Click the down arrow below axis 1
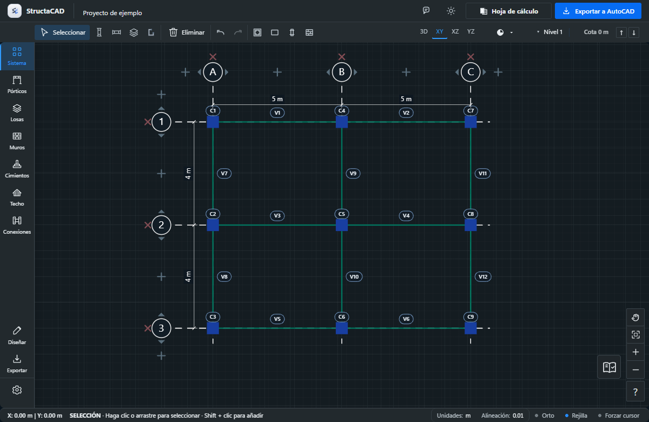This screenshot has height=422, width=649. (161, 136)
